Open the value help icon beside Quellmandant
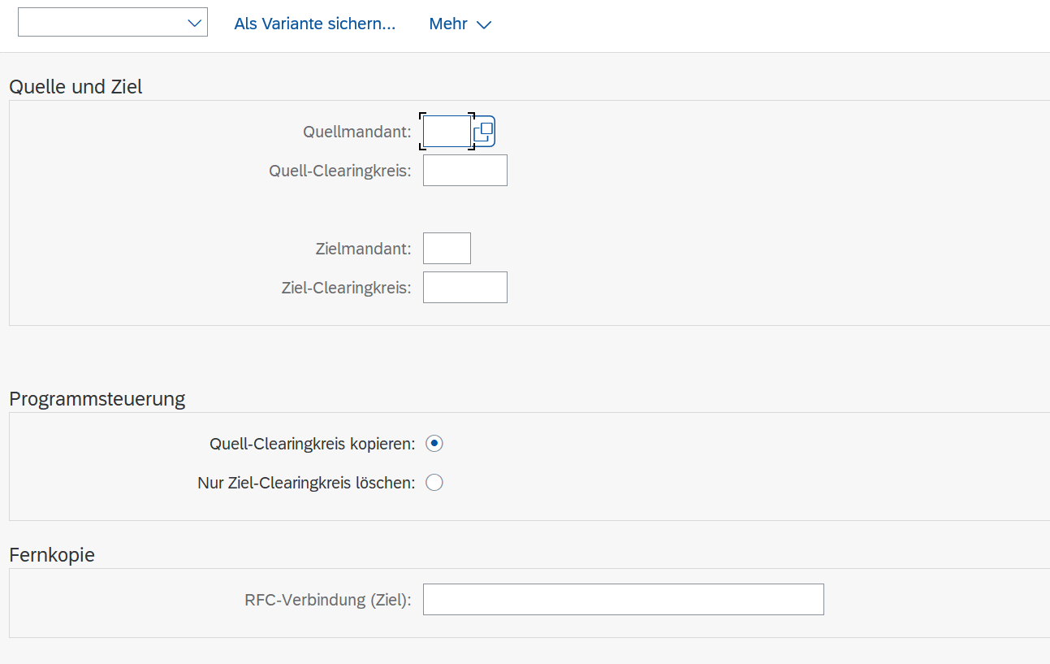Viewport: 1050px width, 664px height. (x=484, y=132)
